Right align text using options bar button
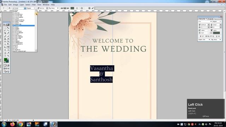Viewport: 226px width, 127px height. pyautogui.click(x=67, y=8)
